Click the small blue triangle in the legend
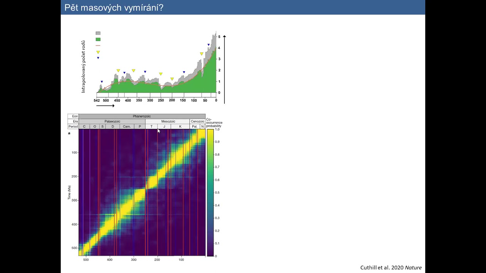The width and height of the screenshot is (486, 273). pyautogui.click(x=98, y=58)
